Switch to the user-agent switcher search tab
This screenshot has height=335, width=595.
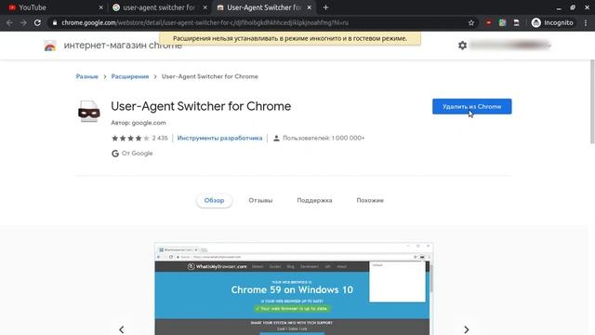[159, 7]
